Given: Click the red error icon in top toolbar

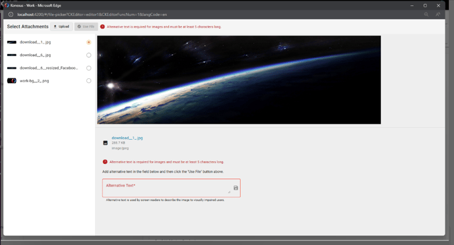Looking at the screenshot, I should (x=102, y=26).
